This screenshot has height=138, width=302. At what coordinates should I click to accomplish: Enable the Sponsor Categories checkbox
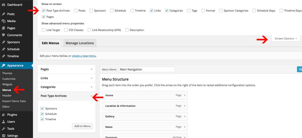click(x=221, y=11)
